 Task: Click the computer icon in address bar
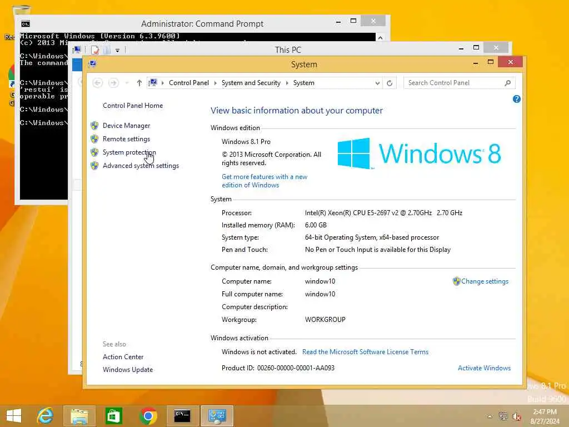click(153, 83)
